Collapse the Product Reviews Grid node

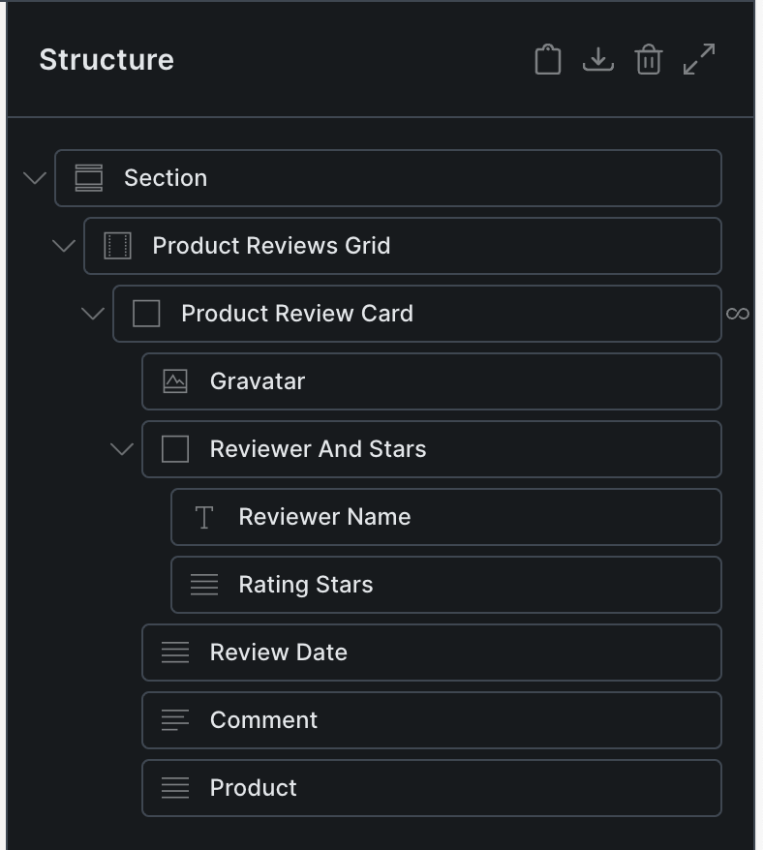[x=64, y=246]
